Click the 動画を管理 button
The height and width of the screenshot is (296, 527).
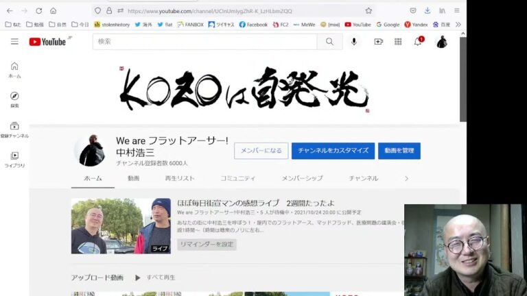[399, 151]
